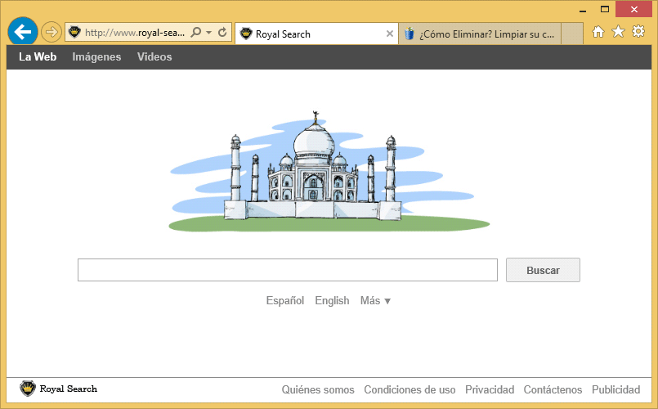658x409 pixels.
Task: Go to Home with the house icon
Action: (598, 32)
